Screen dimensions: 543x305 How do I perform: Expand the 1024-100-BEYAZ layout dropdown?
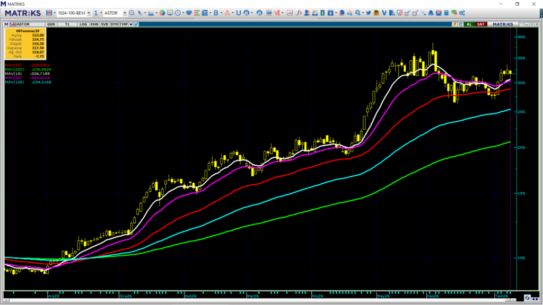click(x=89, y=13)
